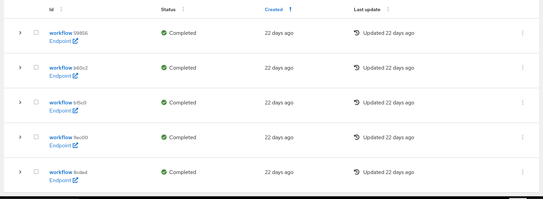
Task: Sort table by Created column header
Action: (274, 9)
